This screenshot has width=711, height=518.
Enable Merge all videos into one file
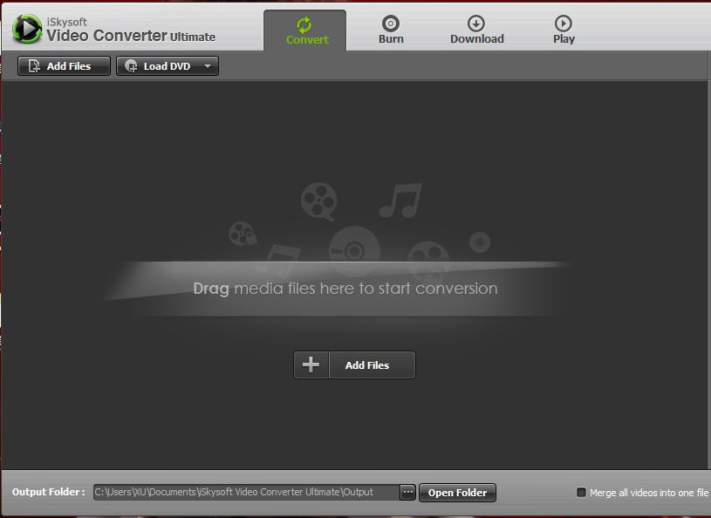(582, 493)
